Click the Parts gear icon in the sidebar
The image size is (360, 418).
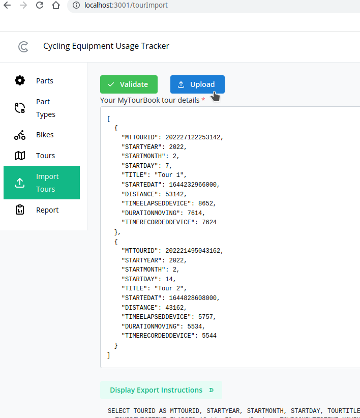point(20,80)
